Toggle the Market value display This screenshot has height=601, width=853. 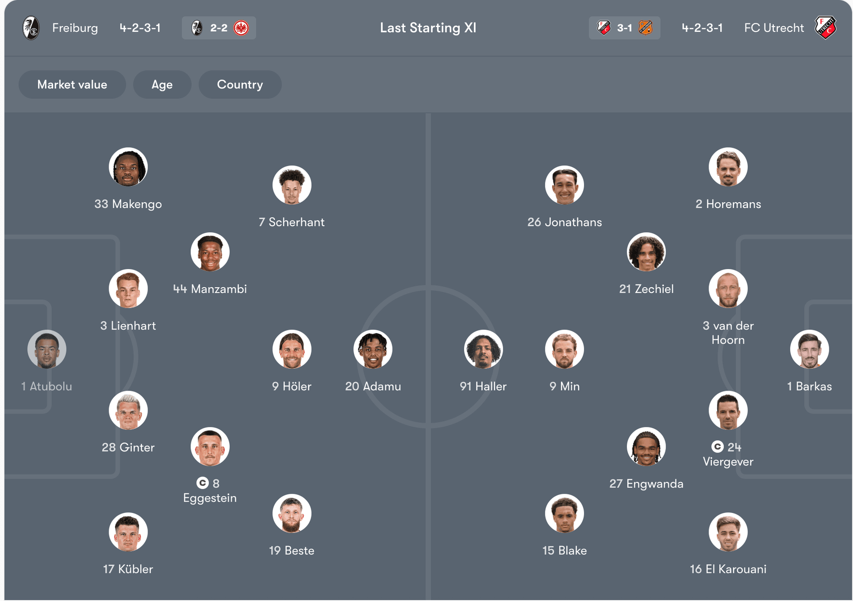[x=72, y=85]
